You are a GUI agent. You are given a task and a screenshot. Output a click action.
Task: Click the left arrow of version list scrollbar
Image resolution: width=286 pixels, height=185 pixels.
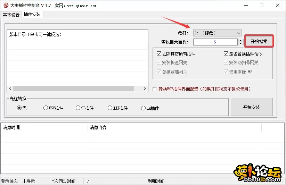pos(10,89)
